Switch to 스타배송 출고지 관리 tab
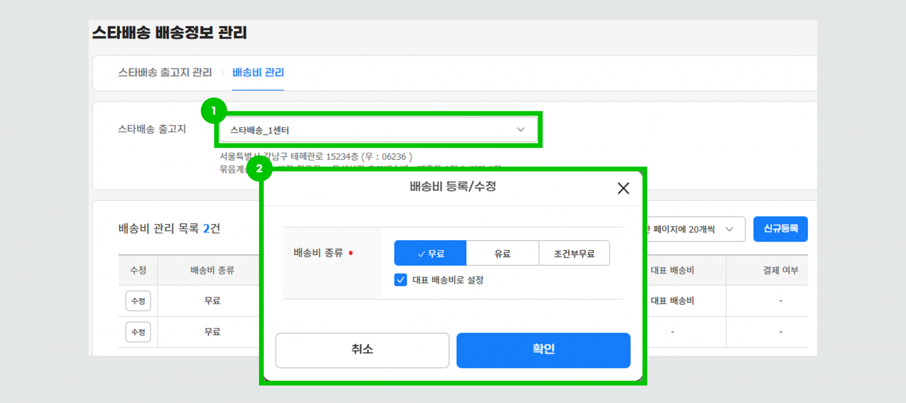 pyautogui.click(x=165, y=73)
